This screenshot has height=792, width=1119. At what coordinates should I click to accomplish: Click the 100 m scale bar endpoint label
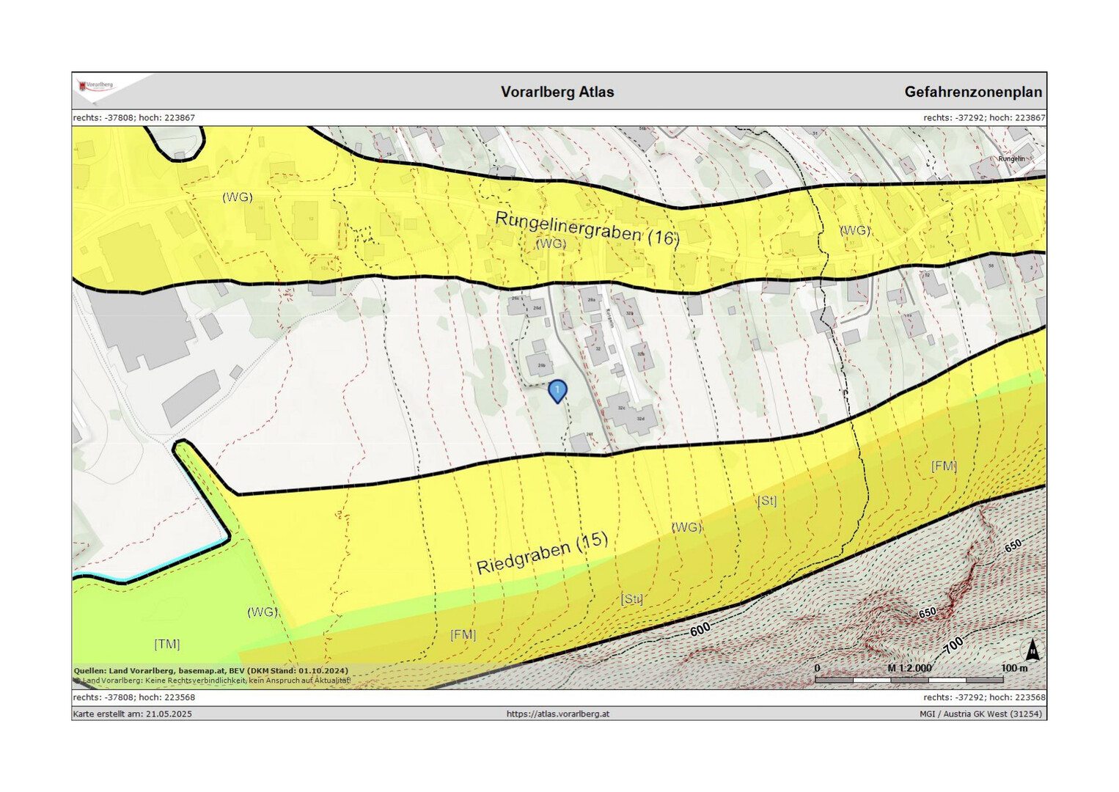(x=1014, y=668)
